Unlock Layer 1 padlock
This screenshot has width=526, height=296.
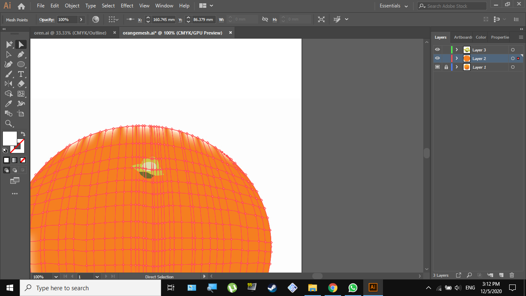point(446,67)
